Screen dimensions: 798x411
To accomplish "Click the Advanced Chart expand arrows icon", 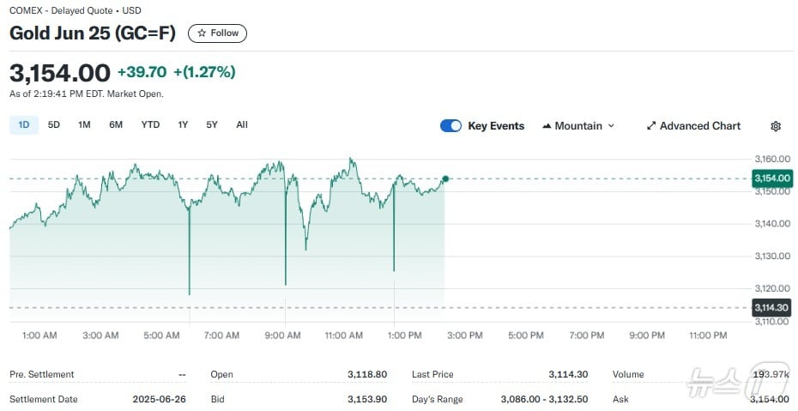I will 651,126.
